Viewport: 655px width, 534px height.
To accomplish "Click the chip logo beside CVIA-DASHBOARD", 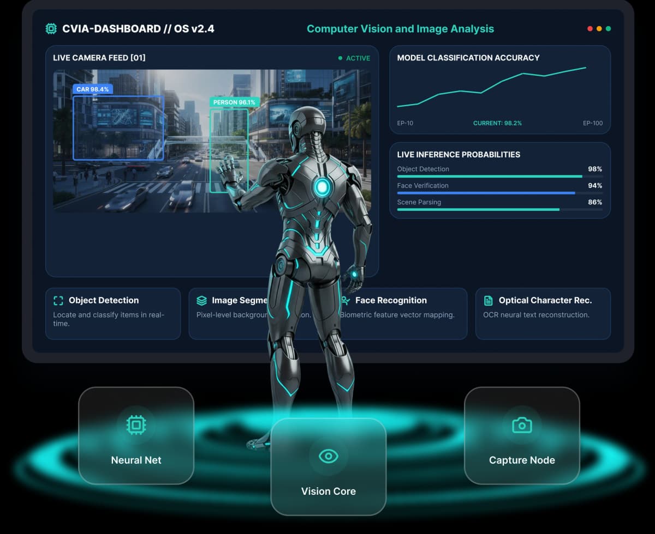I will pos(51,29).
